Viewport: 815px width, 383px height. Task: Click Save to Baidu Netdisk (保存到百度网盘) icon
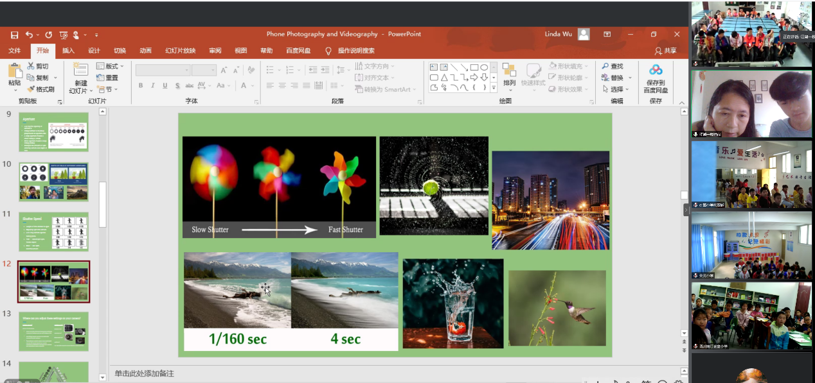pos(656,70)
